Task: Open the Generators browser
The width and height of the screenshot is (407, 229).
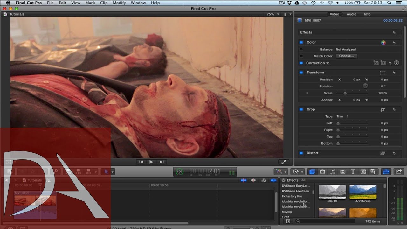Action: (x=363, y=171)
